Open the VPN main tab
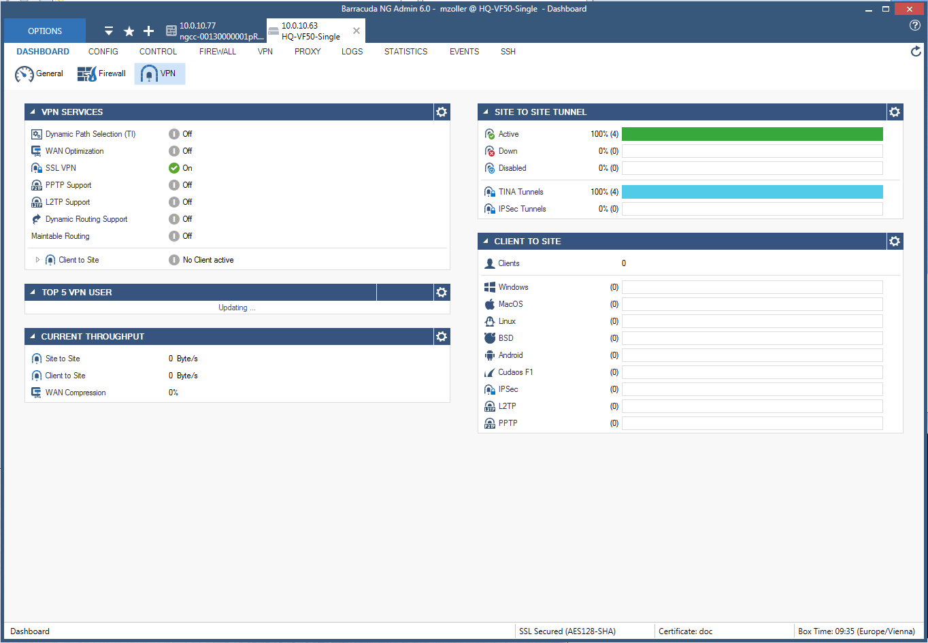928x643 pixels. pyautogui.click(x=265, y=52)
